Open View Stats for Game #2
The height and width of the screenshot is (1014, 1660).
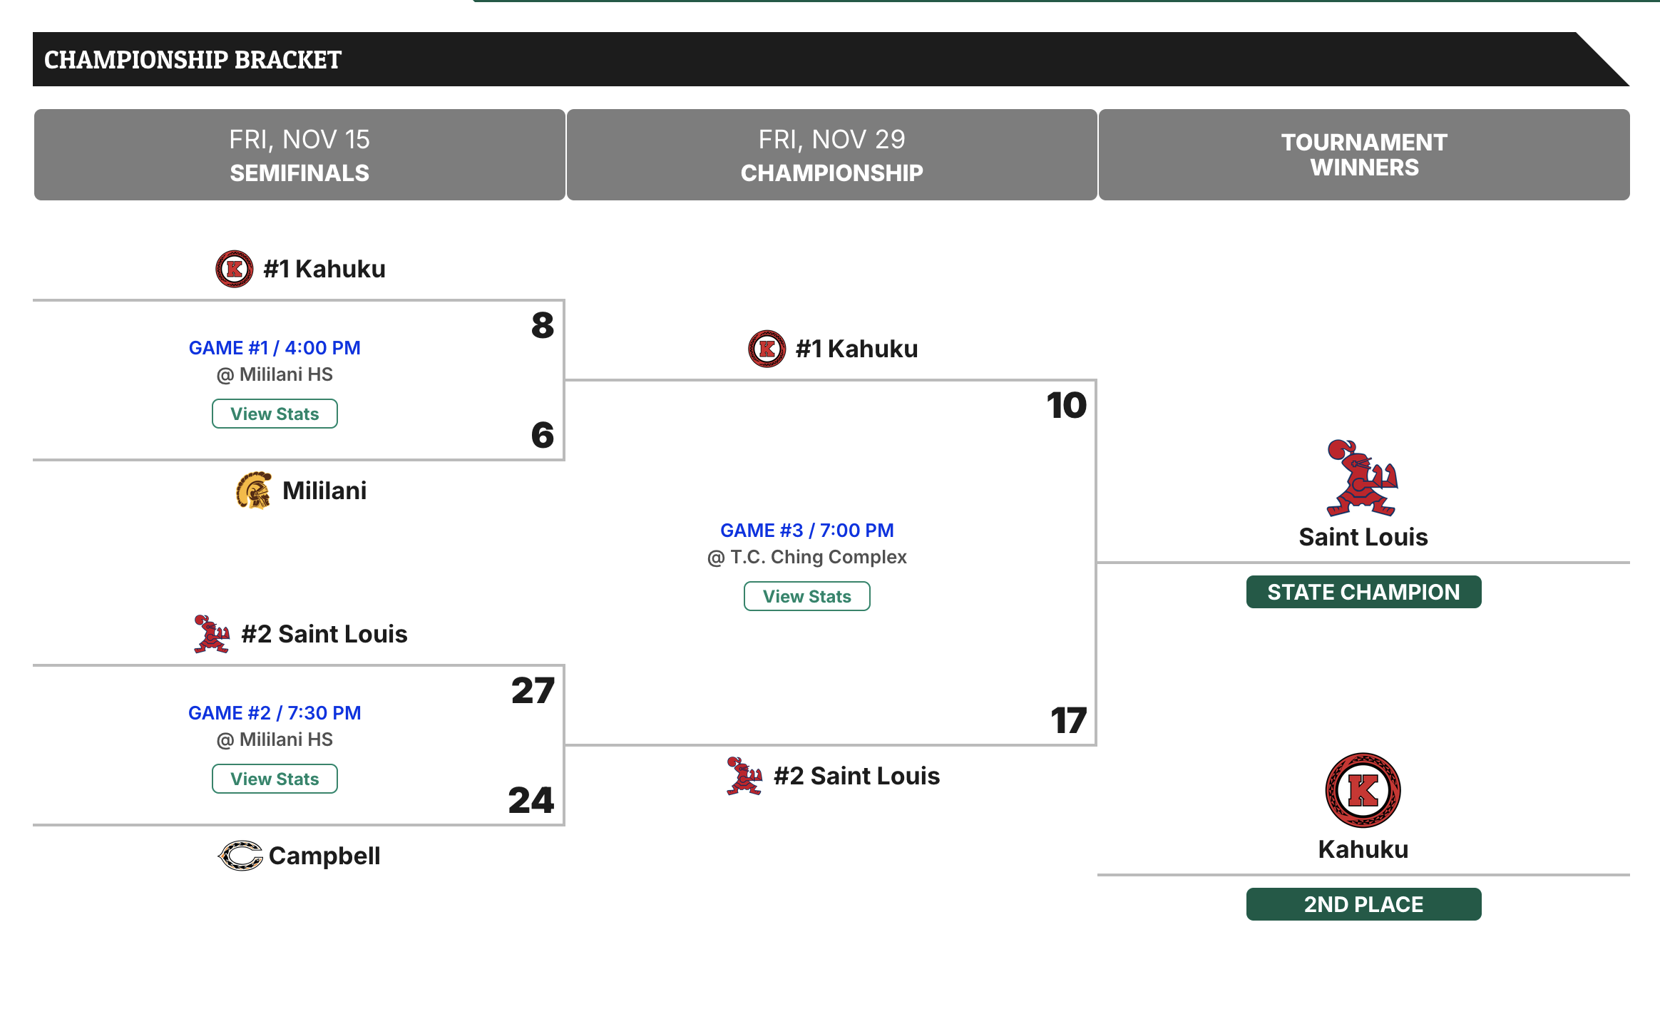click(x=275, y=779)
